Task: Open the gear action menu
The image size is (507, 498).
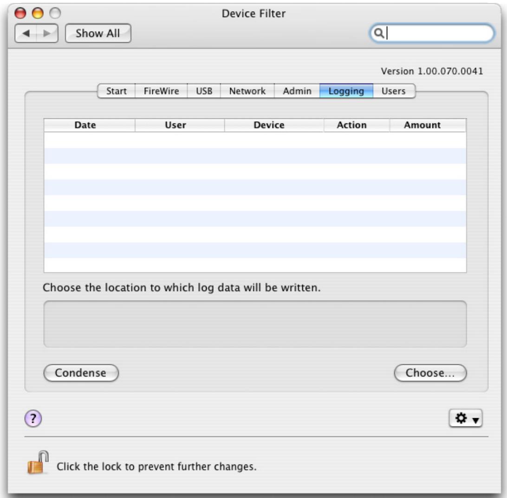Action: coord(466,419)
